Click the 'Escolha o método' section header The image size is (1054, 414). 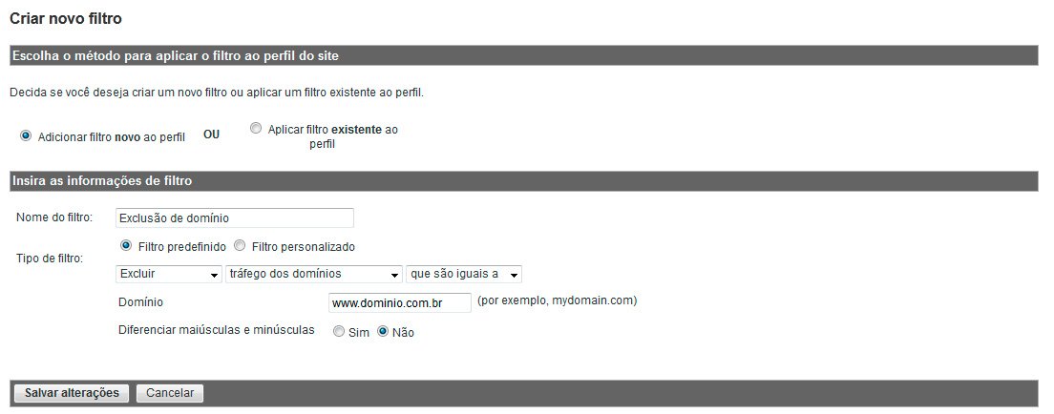[x=176, y=56]
